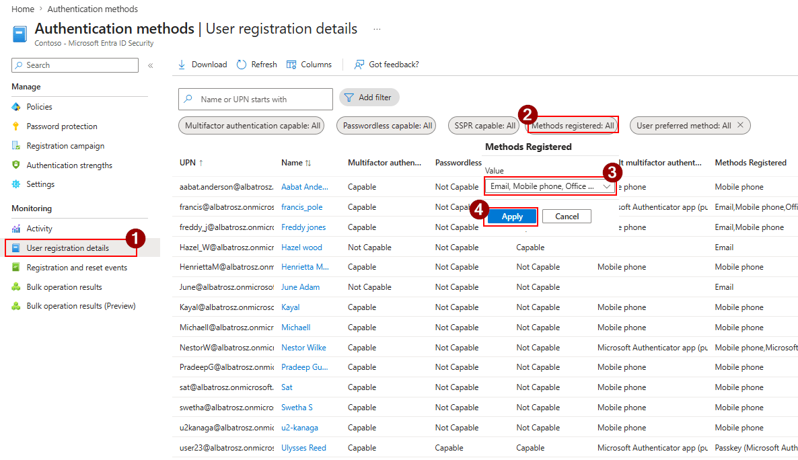Image resolution: width=798 pixels, height=460 pixels.
Task: Click the Authentication methods page icon
Action: tap(20, 34)
